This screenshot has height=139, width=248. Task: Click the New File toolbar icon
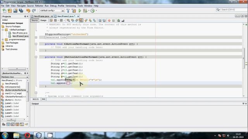point(5,10)
